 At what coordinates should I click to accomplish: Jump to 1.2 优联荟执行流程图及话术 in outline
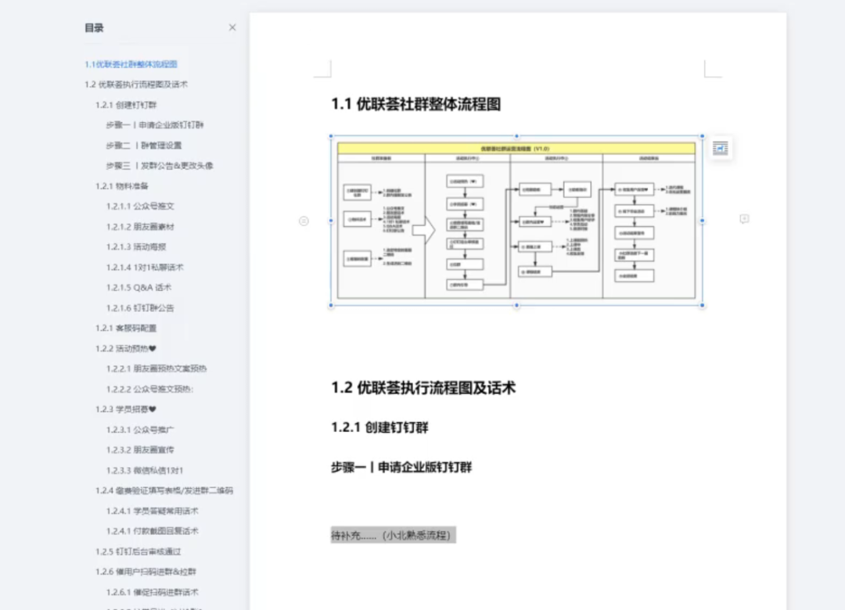coord(136,84)
